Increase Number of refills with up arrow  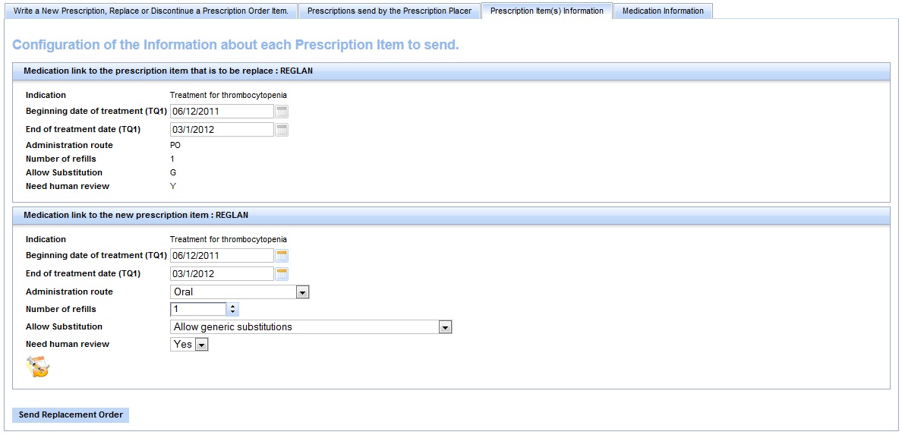[x=232, y=306]
